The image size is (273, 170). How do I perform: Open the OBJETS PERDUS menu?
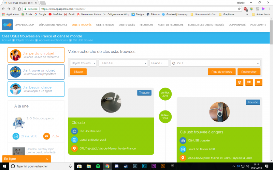click(x=105, y=25)
